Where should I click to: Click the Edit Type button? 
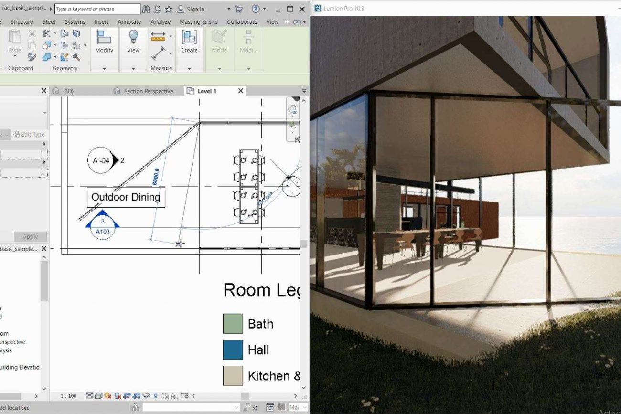(28, 135)
